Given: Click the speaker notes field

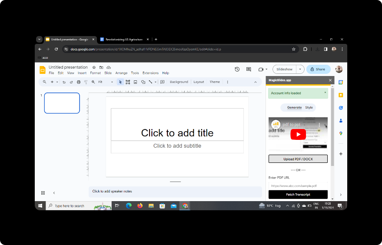Looking at the screenshot, I should point(175,192).
